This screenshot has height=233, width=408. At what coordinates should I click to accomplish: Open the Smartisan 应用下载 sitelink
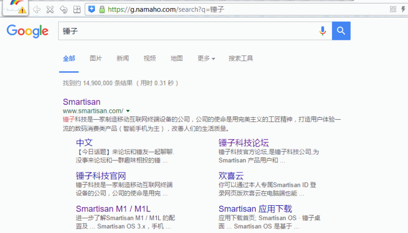tap(255, 209)
